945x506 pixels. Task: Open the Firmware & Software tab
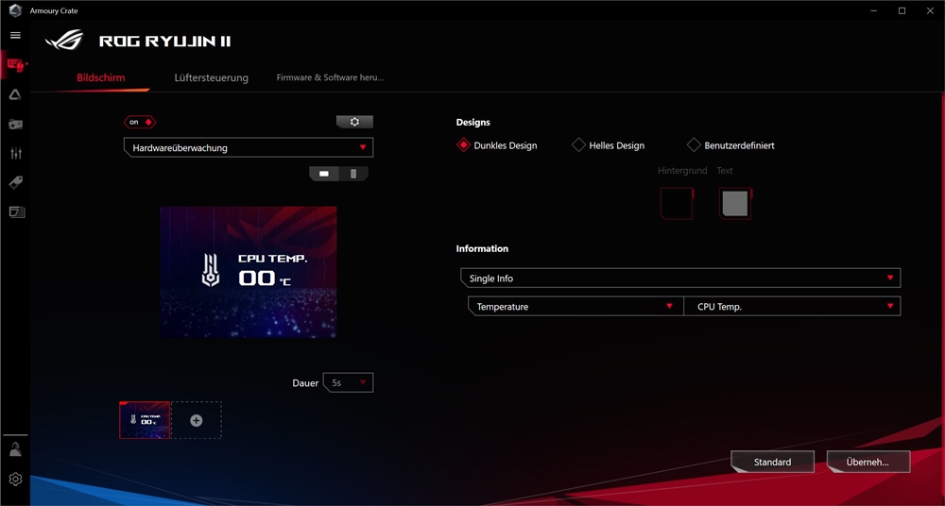(330, 77)
